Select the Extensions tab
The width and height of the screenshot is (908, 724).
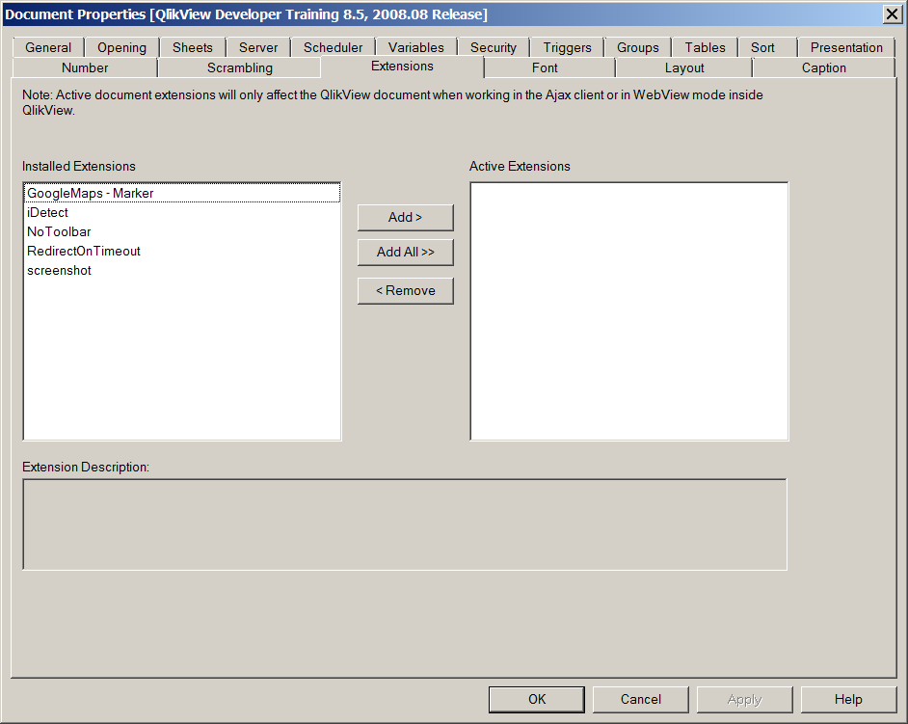(402, 66)
